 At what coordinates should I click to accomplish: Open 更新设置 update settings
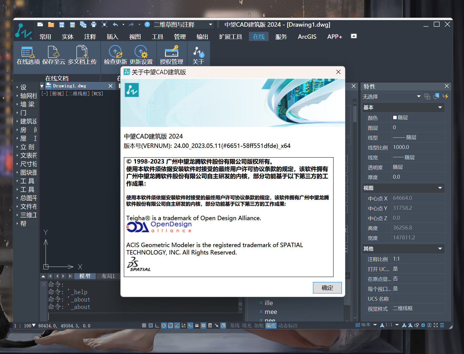[x=141, y=55]
